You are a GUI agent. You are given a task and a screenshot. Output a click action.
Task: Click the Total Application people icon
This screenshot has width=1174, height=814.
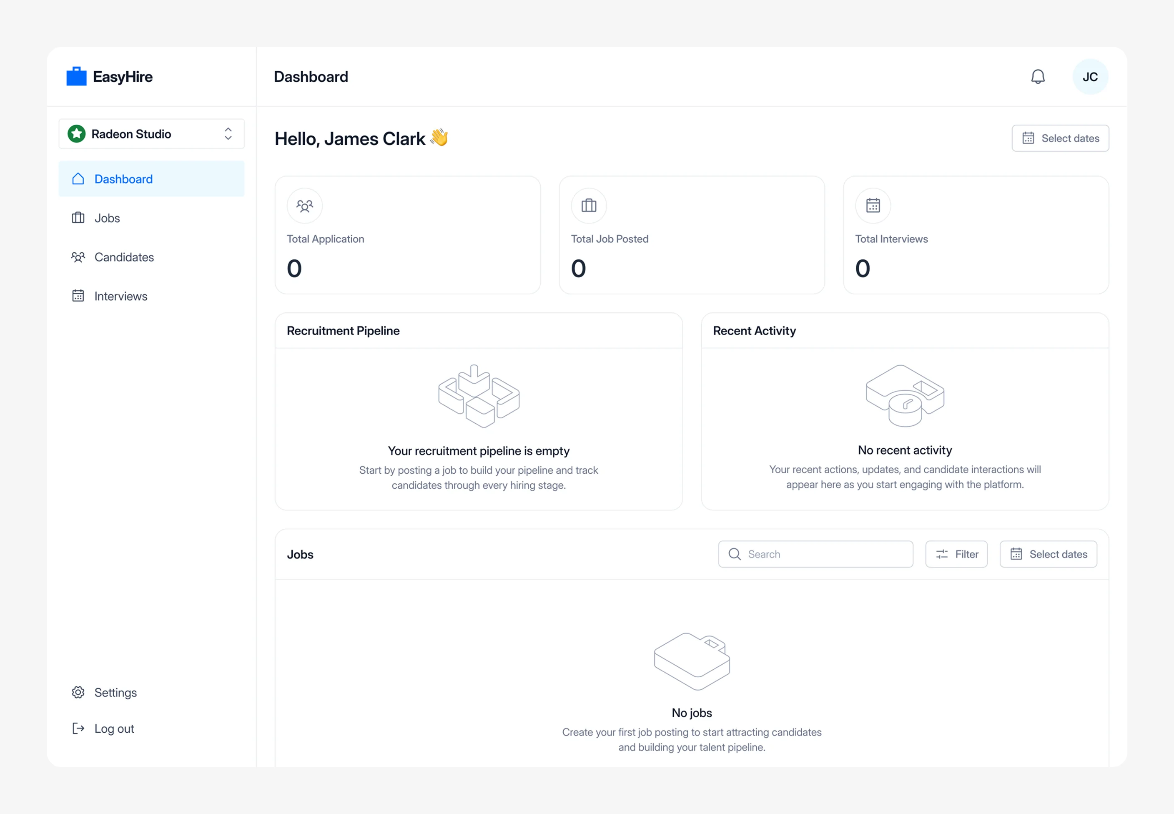tap(305, 206)
